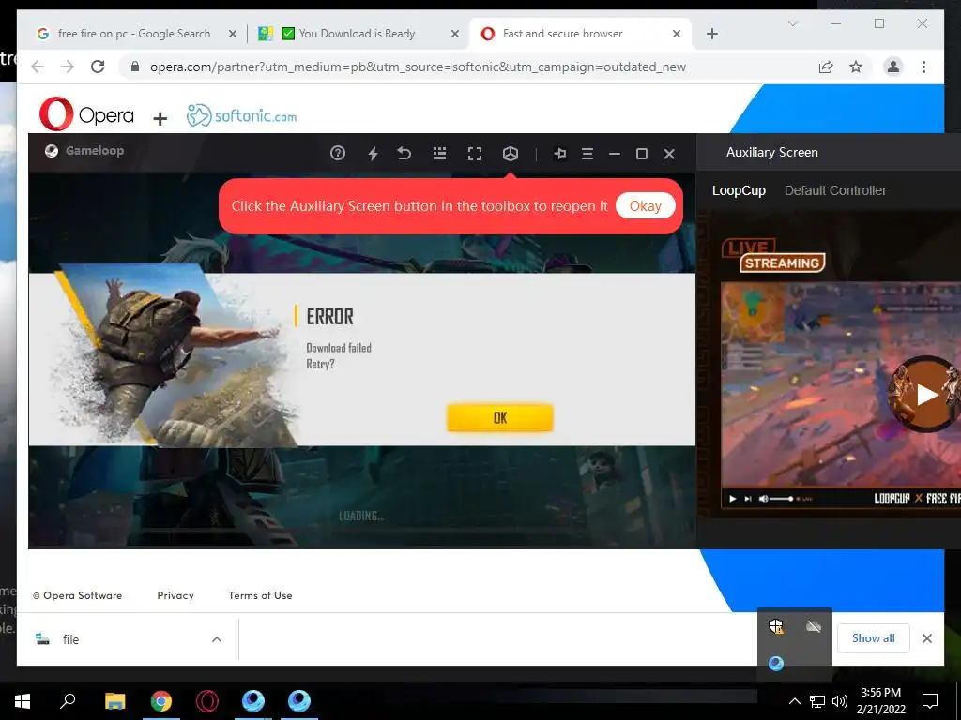Viewport: 961px width, 720px height.
Task: Switch to the Default Controller tab
Action: [835, 190]
